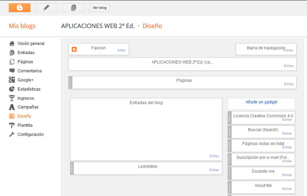Grab the Licencia Creative Commons drag handle
This screenshot has height=196, width=307.
(230, 118)
